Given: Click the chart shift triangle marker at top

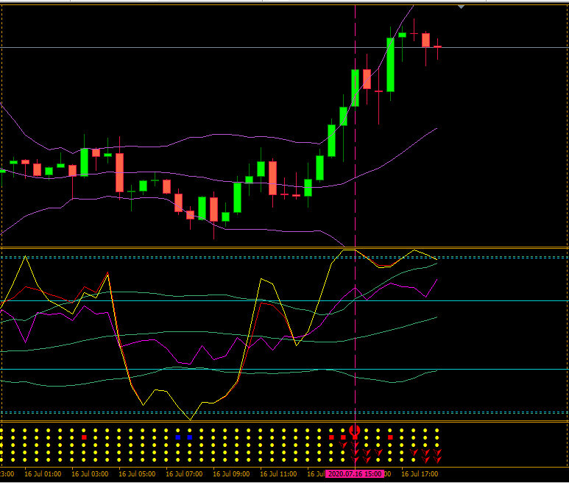Looking at the screenshot, I should pyautogui.click(x=461, y=7).
